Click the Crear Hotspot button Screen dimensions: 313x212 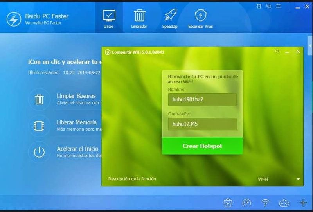(x=202, y=146)
